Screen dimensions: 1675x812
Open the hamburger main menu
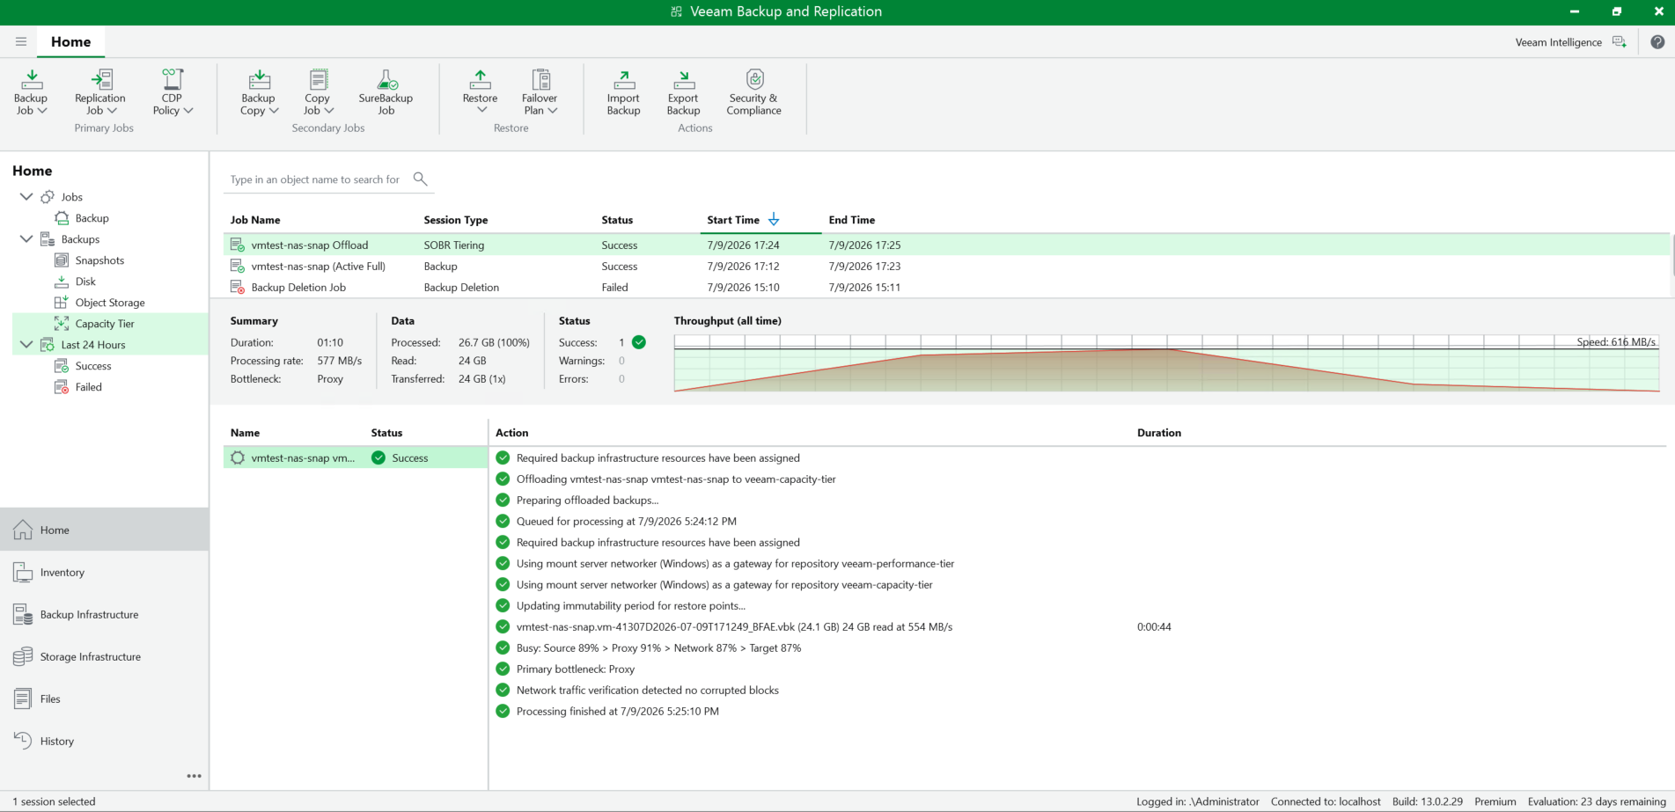pos(21,41)
